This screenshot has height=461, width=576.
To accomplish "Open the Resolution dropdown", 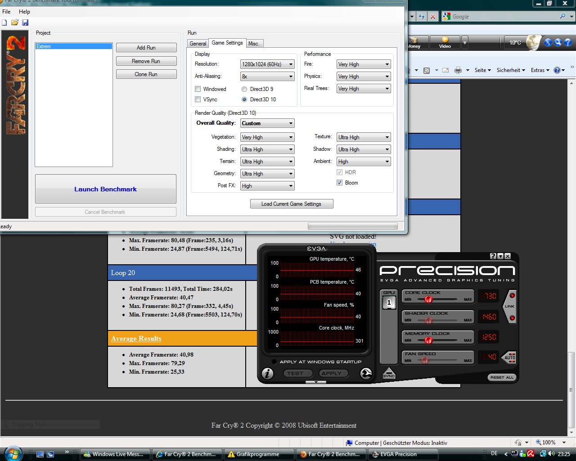I will (x=267, y=64).
